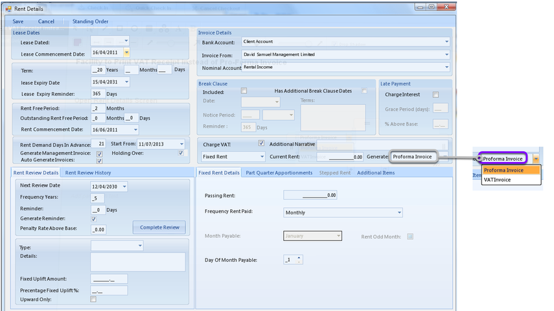Open the Rent Commencement Date dropdown

click(135, 130)
